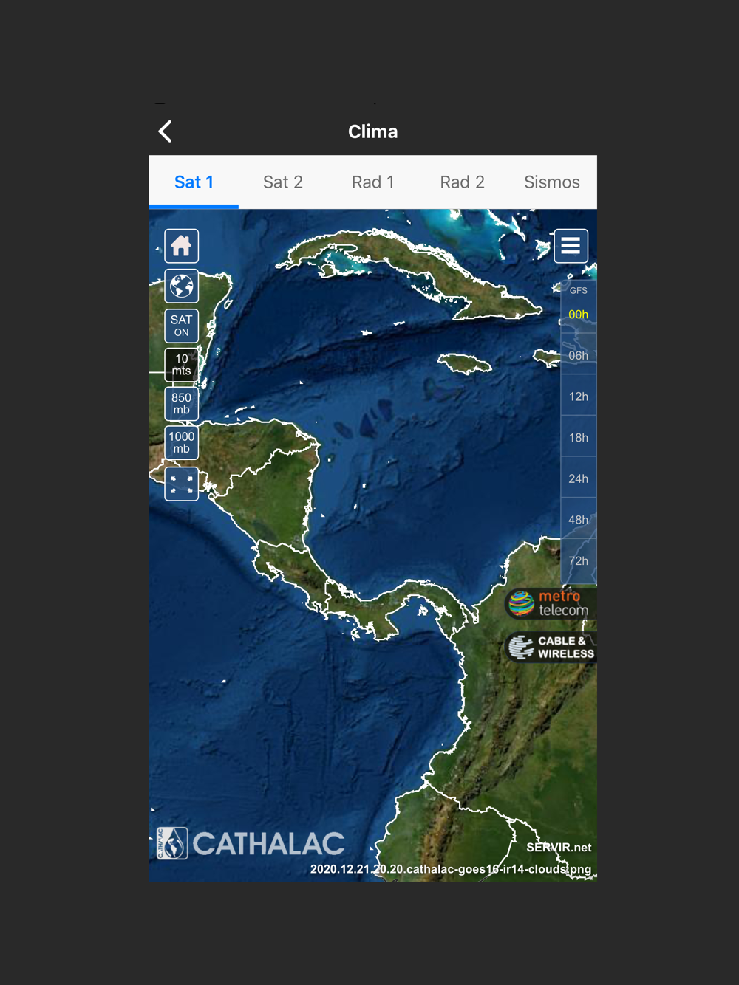
Task: Switch to the Sat 2 tab
Action: click(x=283, y=182)
